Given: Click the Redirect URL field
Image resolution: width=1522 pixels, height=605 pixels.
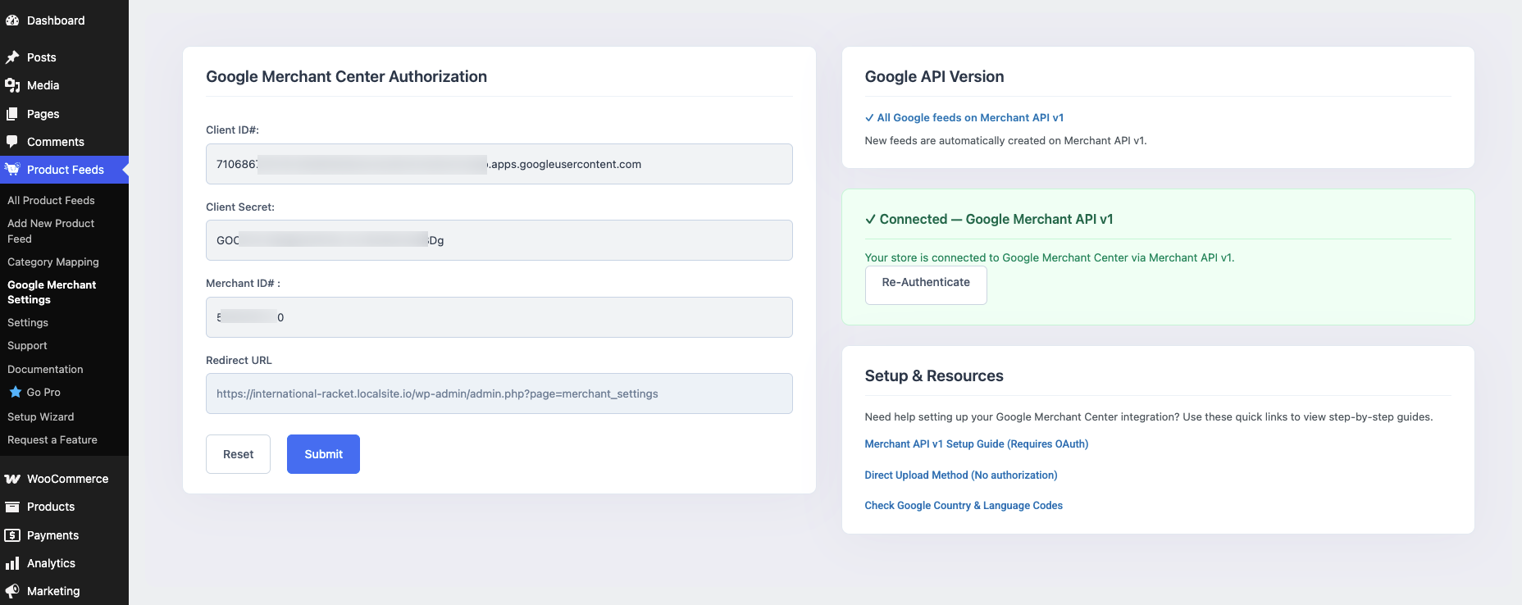Looking at the screenshot, I should [499, 393].
